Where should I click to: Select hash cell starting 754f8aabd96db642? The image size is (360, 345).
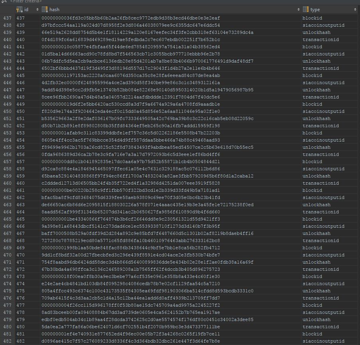click(x=171, y=262)
